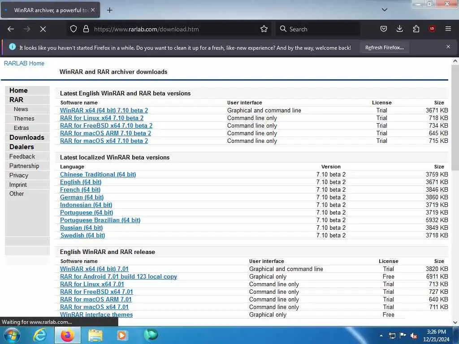Go back with the browser back arrow
Viewport: 459px width, 344px height.
point(11,29)
